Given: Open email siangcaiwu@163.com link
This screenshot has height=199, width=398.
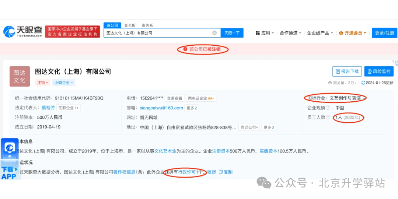Looking at the screenshot, I should pyautogui.click(x=161, y=108).
